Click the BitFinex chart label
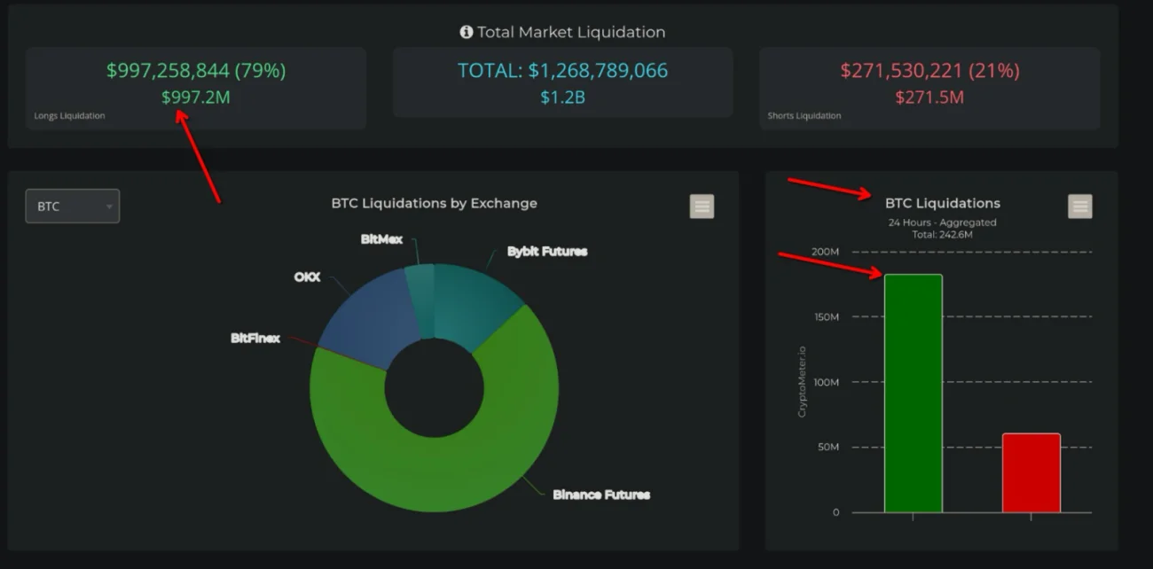1153x569 pixels. 255,339
